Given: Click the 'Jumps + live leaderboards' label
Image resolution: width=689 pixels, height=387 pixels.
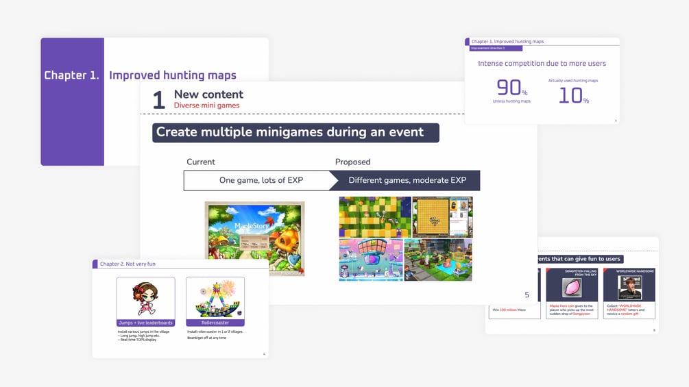Looking at the screenshot, I should [x=146, y=323].
